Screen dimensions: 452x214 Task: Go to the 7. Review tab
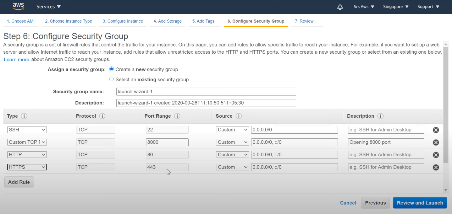(304, 21)
